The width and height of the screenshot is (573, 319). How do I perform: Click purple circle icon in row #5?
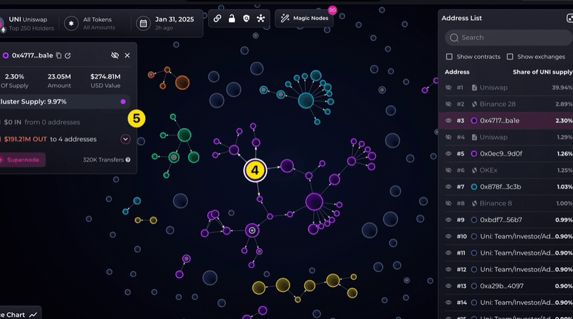[474, 154]
